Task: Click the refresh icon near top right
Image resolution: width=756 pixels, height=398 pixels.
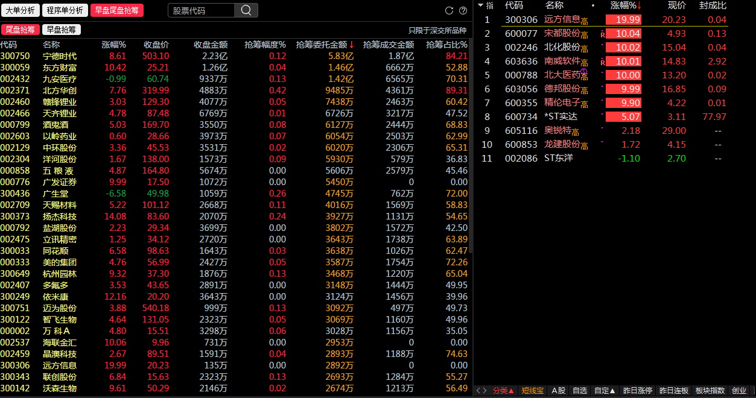Action: (x=448, y=10)
